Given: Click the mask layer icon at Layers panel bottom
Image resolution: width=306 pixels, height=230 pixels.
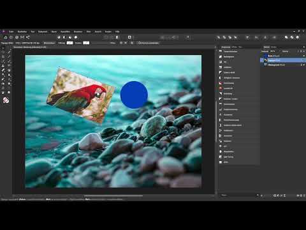Looking at the screenshot, I should [275, 195].
